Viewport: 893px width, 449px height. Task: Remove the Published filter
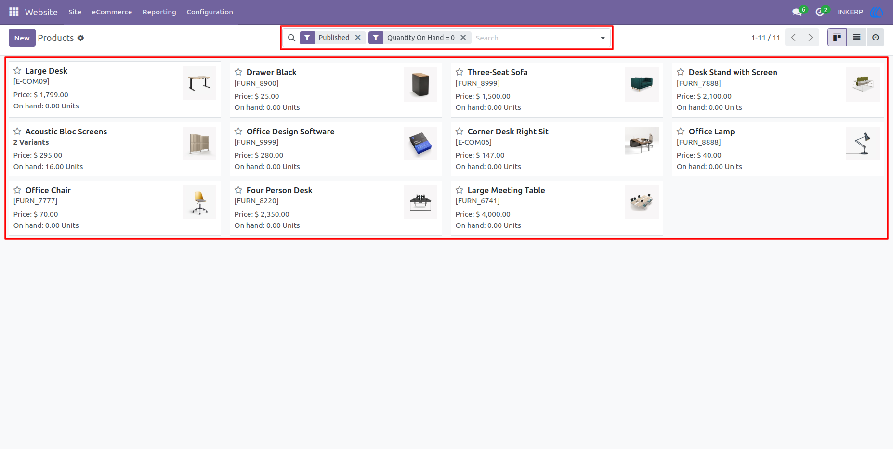click(358, 38)
